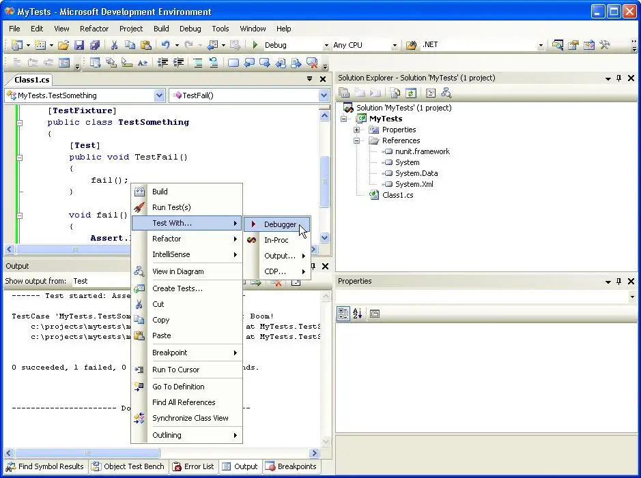Image resolution: width=641 pixels, height=478 pixels.
Task: Start debugging with the green play icon
Action: 255,45
